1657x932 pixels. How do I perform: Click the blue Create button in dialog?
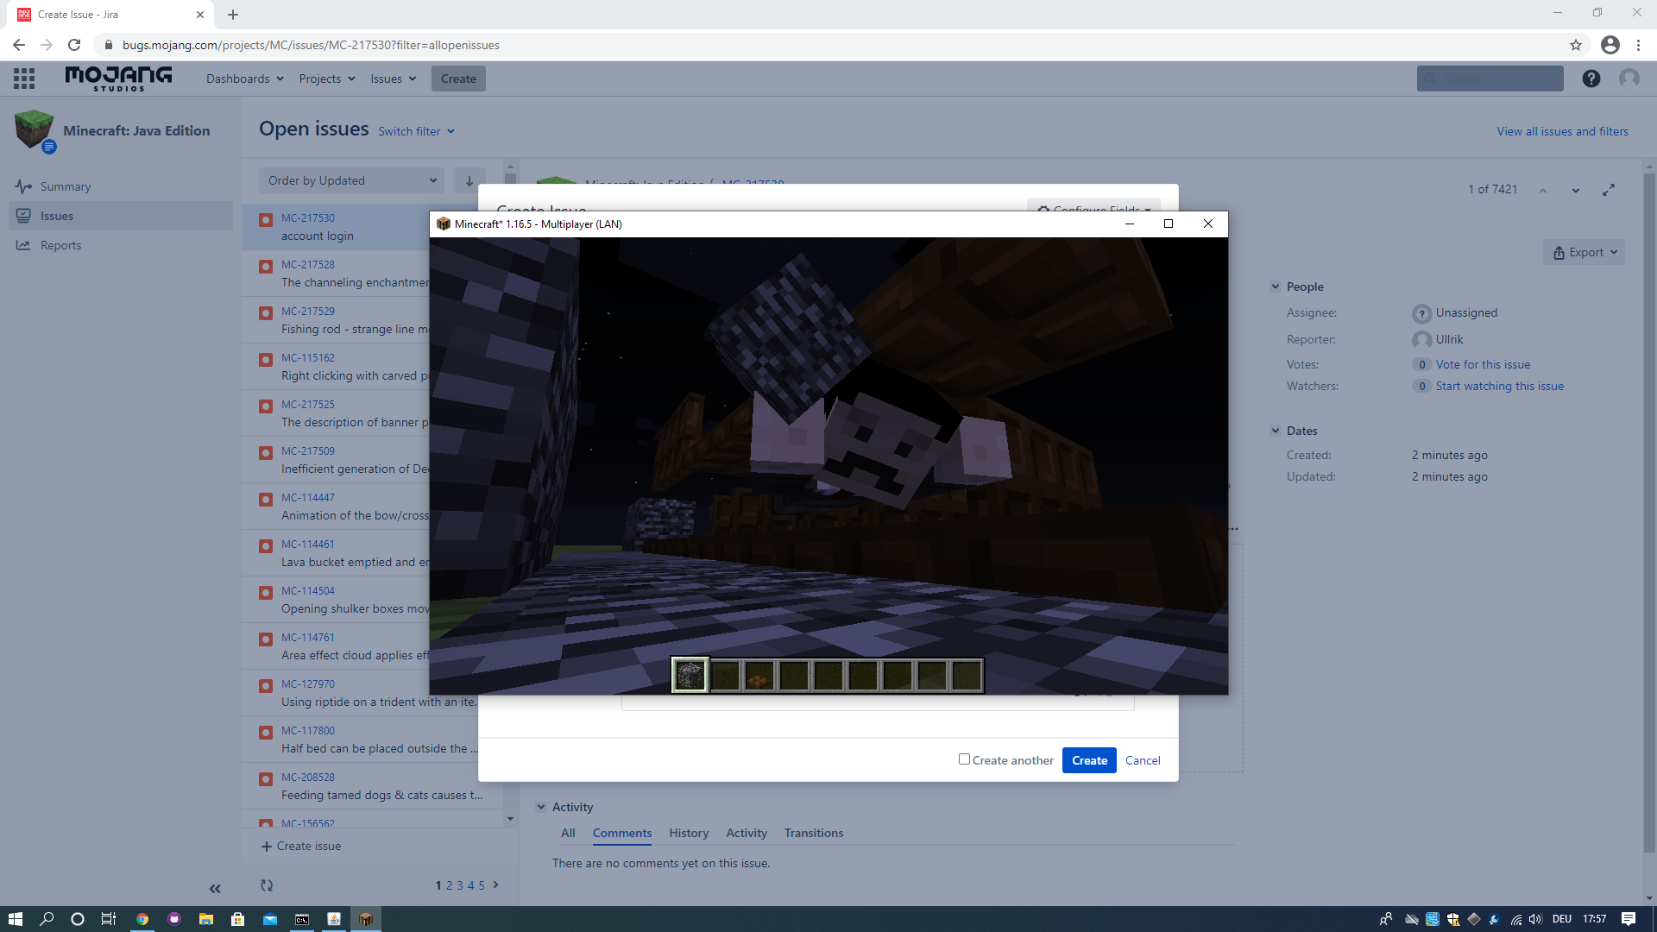tap(1089, 760)
